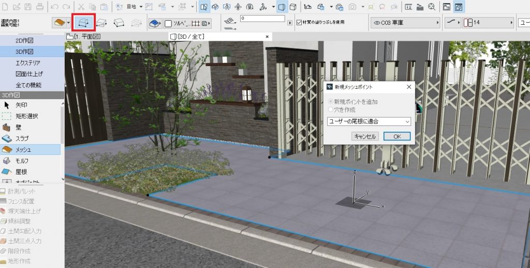
Task: Select the 穴を作成 radio button
Action: click(x=331, y=109)
